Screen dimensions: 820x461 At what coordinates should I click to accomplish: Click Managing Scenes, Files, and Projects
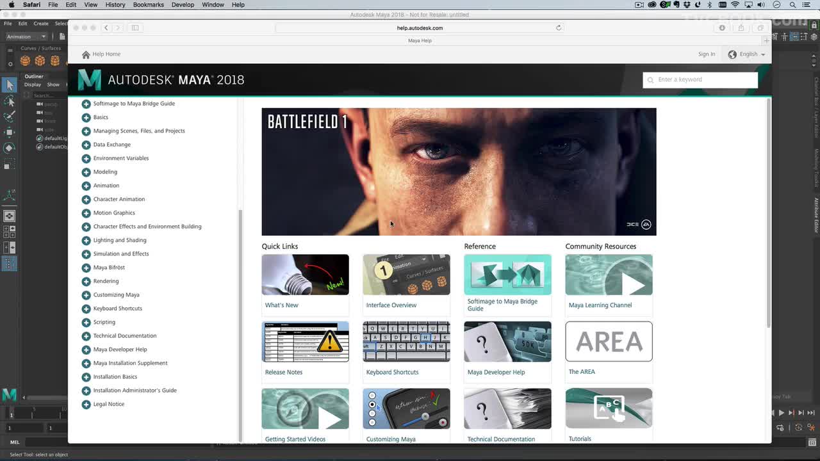click(139, 131)
